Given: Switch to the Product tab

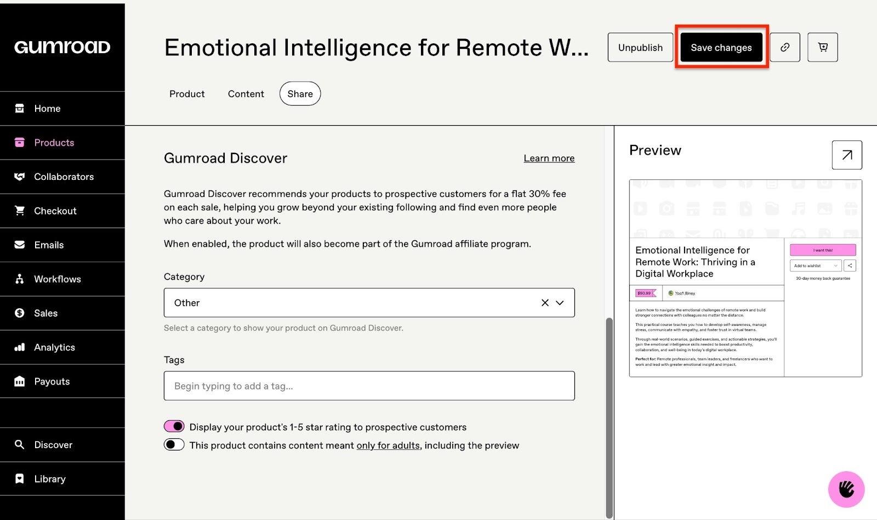Looking at the screenshot, I should 187,94.
